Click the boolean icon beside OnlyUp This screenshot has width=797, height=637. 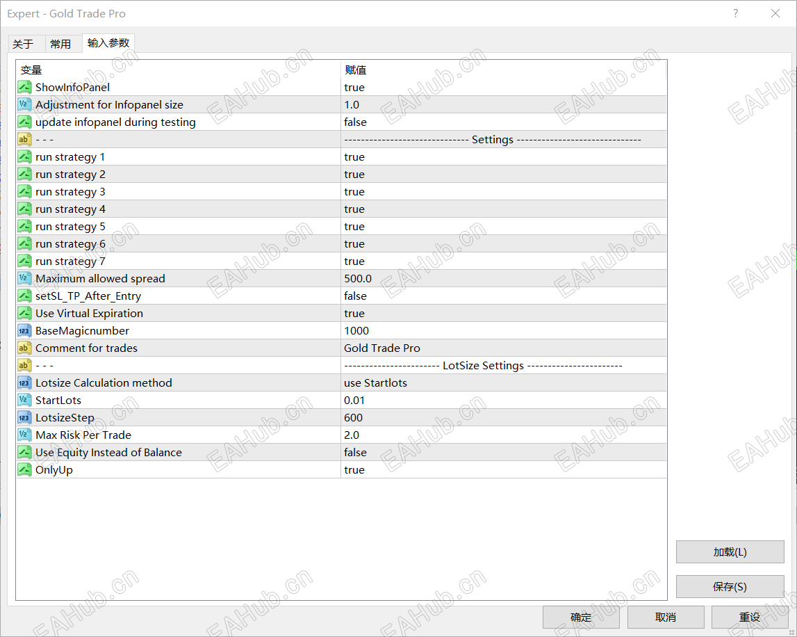tap(24, 469)
